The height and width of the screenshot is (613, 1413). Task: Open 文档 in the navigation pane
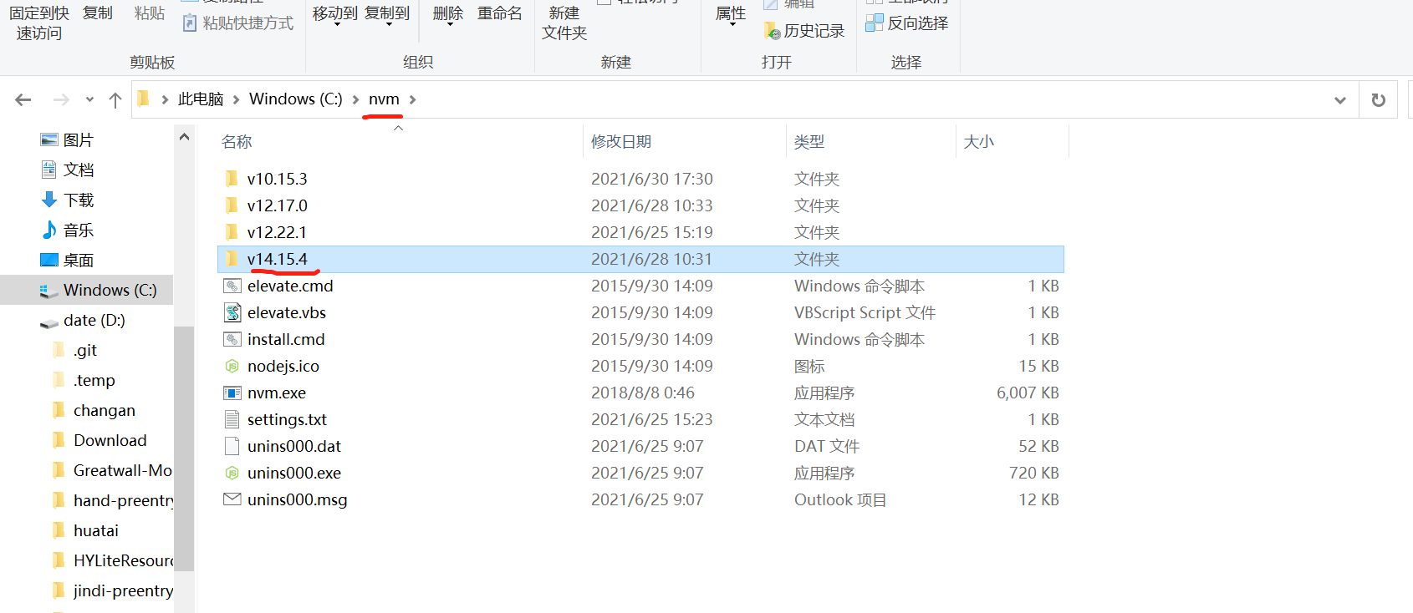pos(68,170)
